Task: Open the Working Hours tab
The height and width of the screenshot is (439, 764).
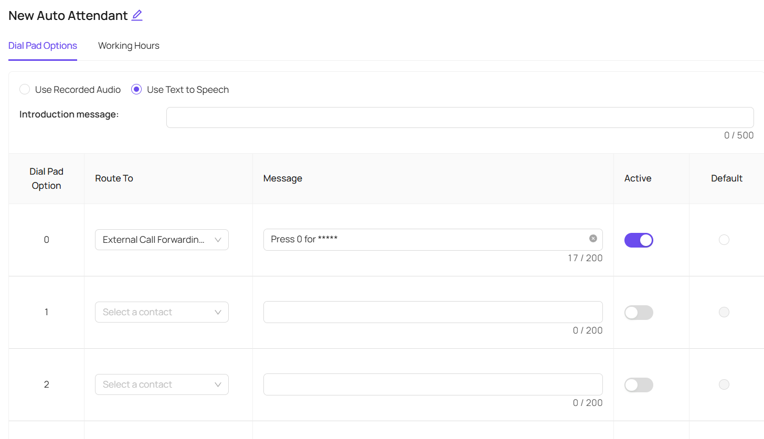Action: [x=129, y=46]
